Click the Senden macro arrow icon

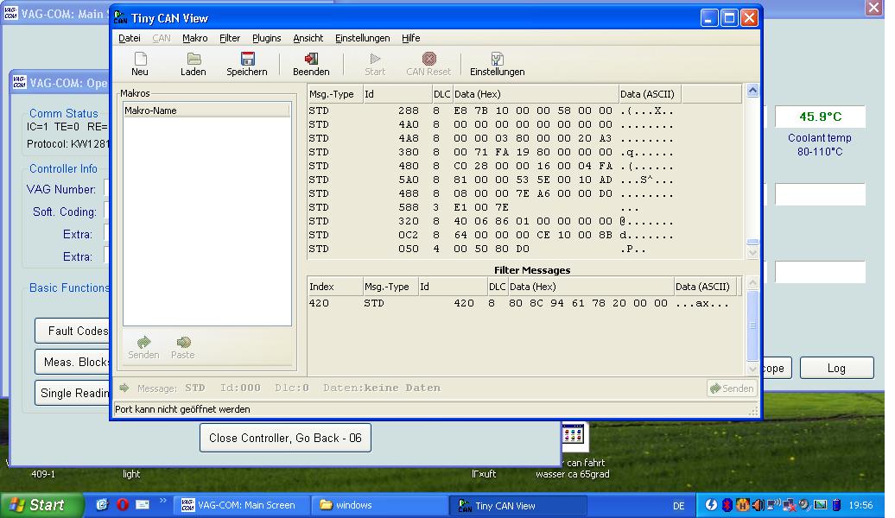pos(143,342)
